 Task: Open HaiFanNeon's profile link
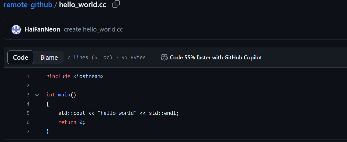[42, 29]
